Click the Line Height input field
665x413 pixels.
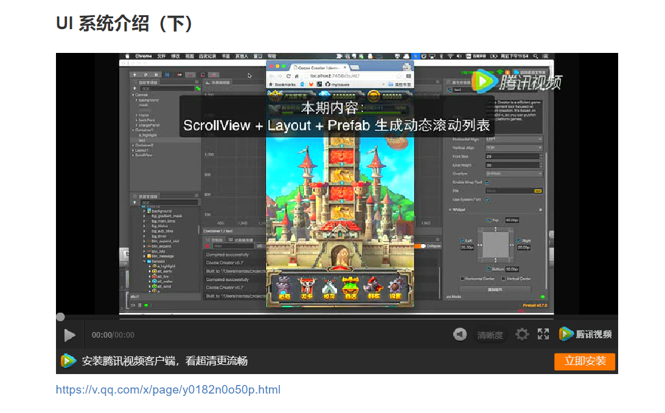[x=514, y=165]
